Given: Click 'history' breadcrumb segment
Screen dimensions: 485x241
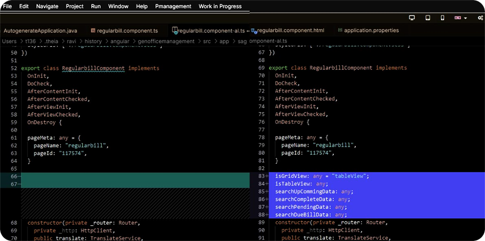Looking at the screenshot, I should (x=93, y=41).
